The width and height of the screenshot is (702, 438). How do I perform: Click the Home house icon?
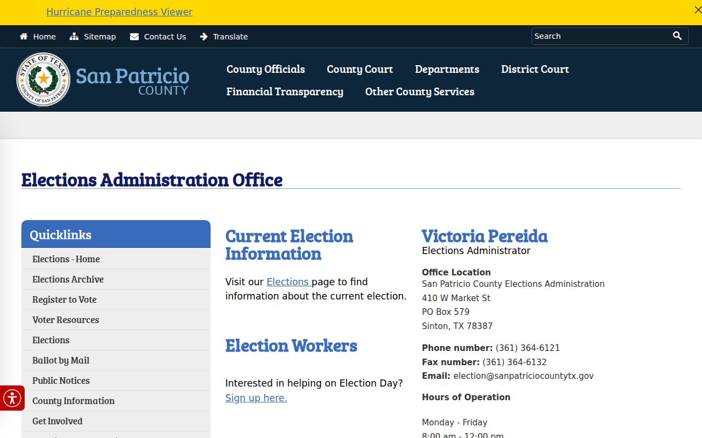tap(24, 37)
